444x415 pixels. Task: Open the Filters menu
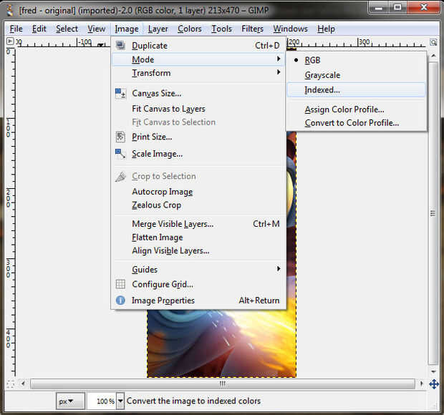click(252, 29)
